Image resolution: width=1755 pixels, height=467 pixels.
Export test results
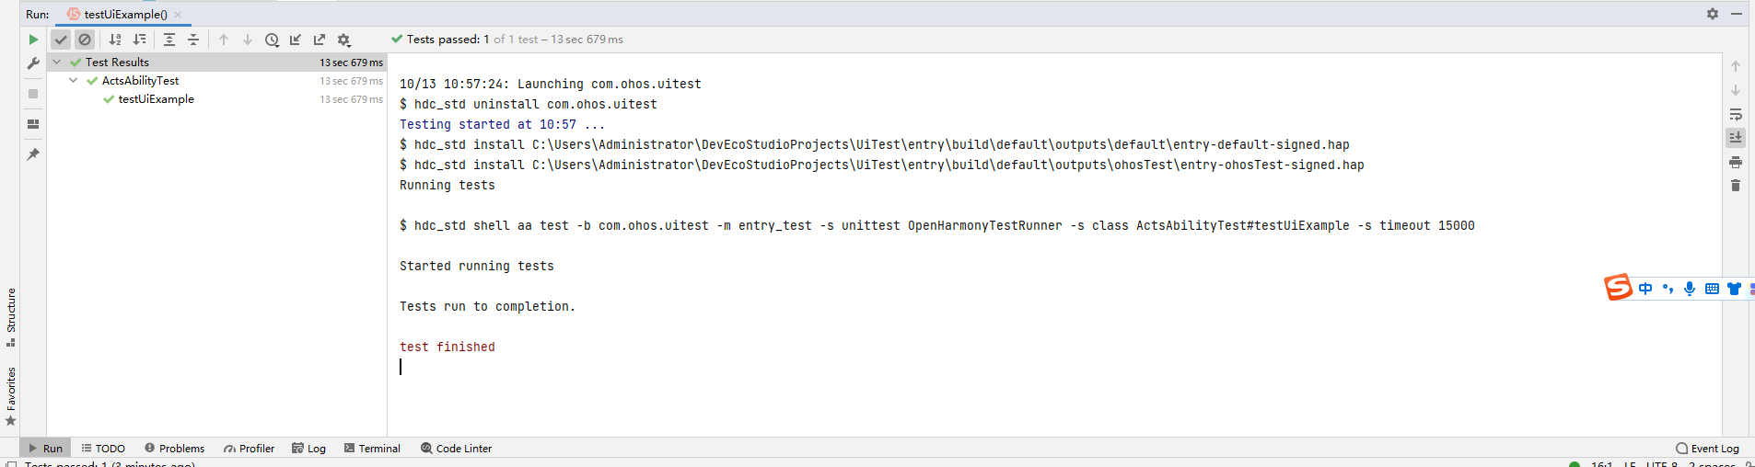[320, 40]
